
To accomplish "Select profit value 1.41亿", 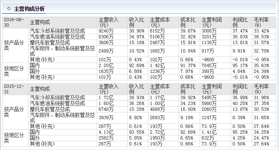I will point(209,132).
